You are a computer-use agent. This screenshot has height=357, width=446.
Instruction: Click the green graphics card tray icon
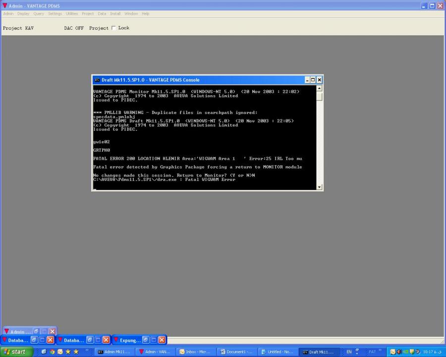[405, 352]
